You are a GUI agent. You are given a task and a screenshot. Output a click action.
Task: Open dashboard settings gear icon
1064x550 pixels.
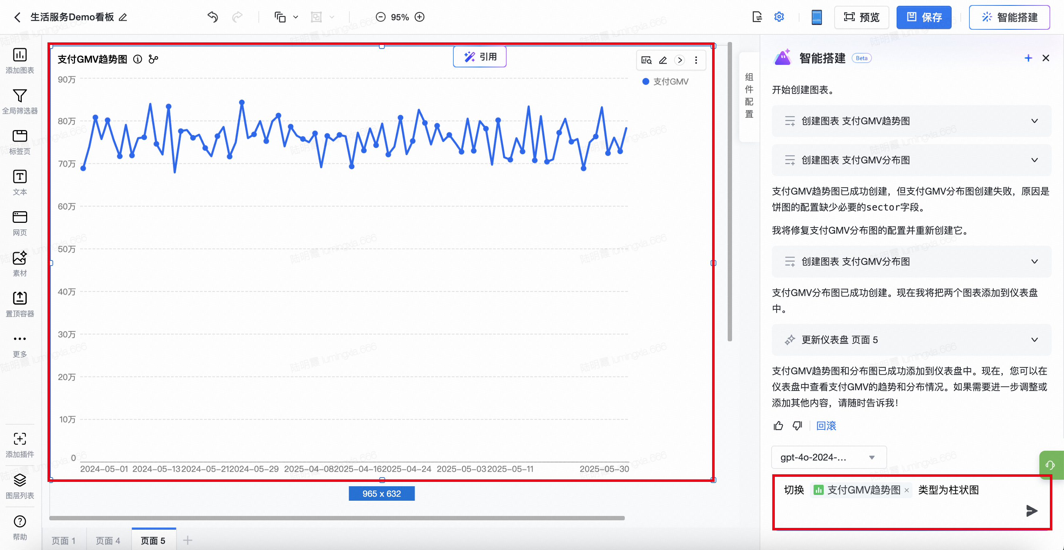tap(778, 17)
